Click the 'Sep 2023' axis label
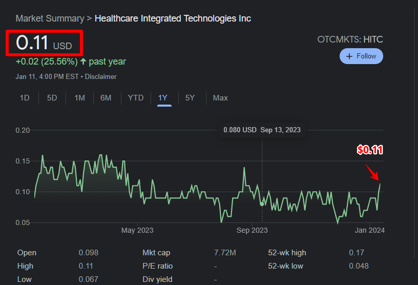 [252, 230]
